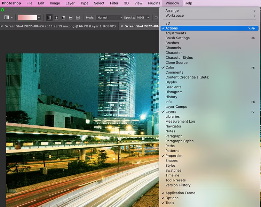Select the Radial Gradient style icon
The image size is (261, 207).
(56, 17)
